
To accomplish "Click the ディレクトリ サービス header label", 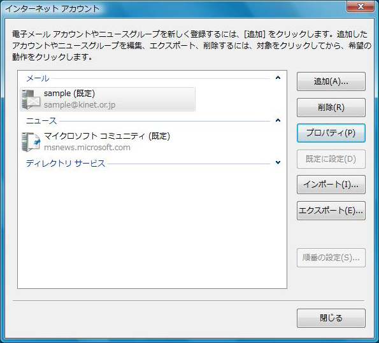I will point(66,164).
